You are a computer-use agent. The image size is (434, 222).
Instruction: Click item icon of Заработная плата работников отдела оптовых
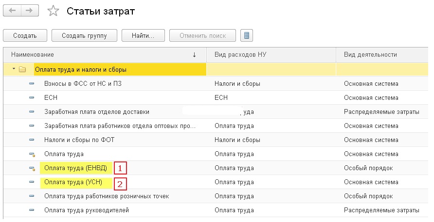(x=32, y=126)
